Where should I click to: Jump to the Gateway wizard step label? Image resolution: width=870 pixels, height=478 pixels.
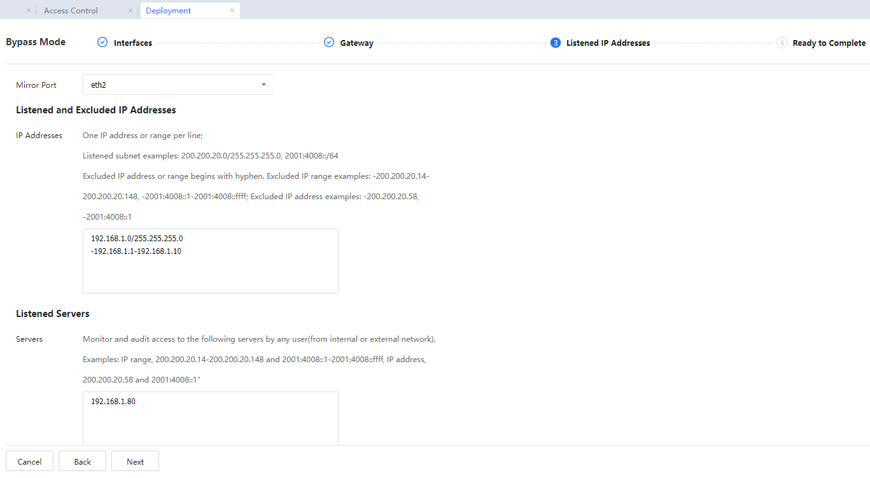(356, 43)
